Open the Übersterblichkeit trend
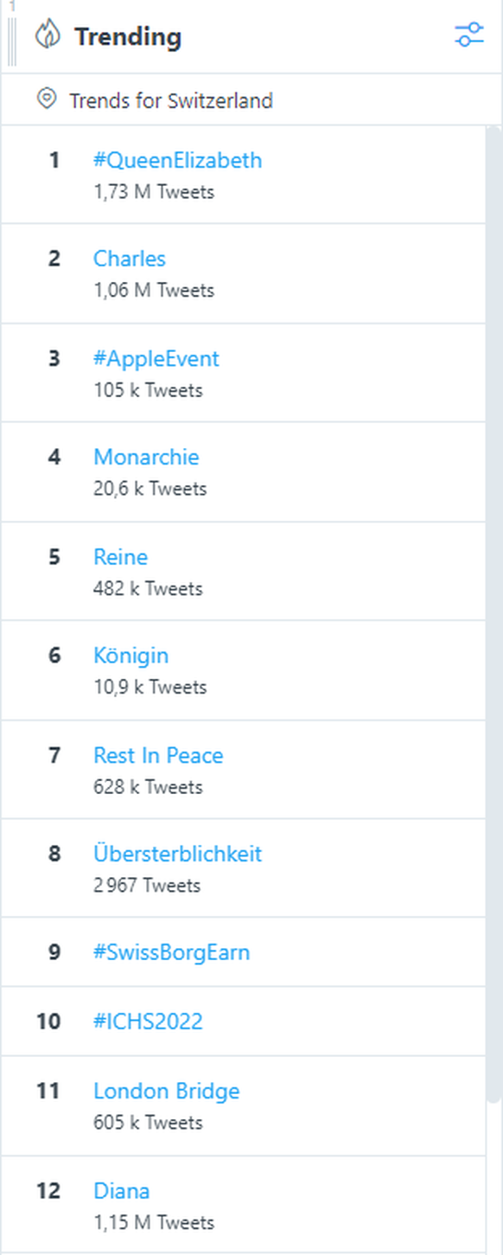 (x=177, y=854)
